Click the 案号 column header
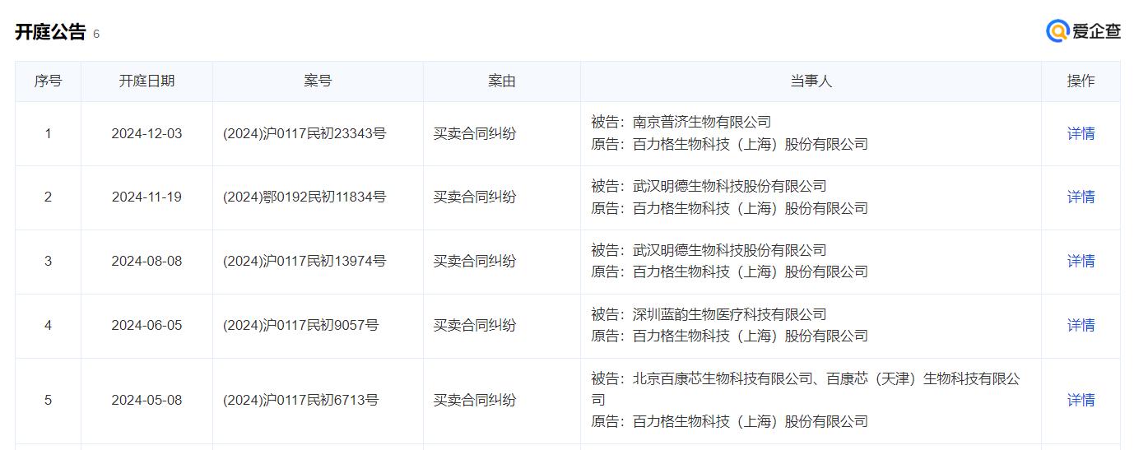Viewport: 1134px width, 450px height. 318,81
